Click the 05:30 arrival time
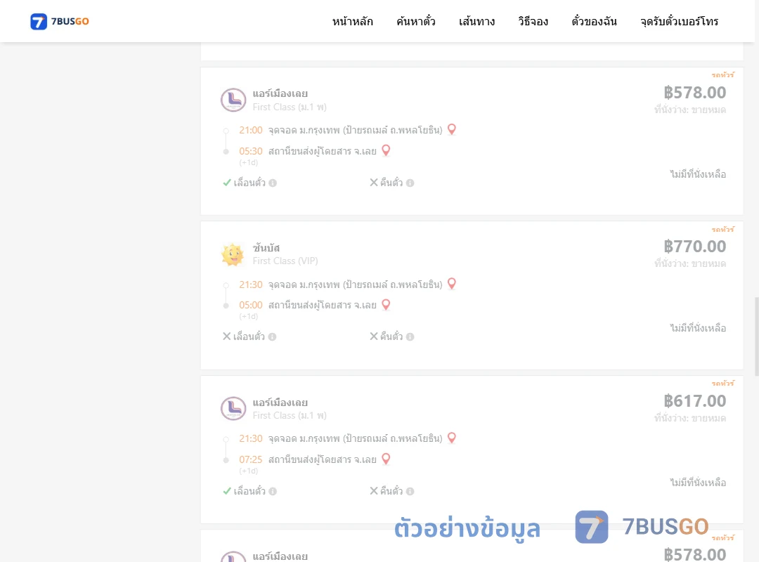Screen dimensions: 759x562 [251, 151]
